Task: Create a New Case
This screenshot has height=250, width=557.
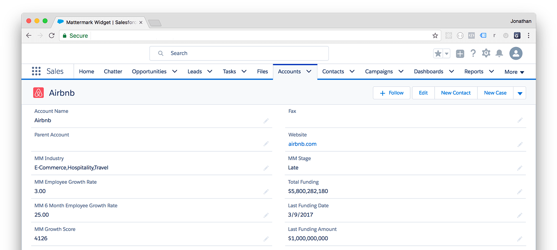Action: pyautogui.click(x=495, y=93)
